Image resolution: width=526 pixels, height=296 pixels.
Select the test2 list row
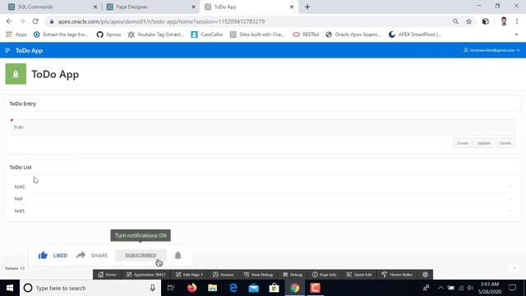(262, 187)
